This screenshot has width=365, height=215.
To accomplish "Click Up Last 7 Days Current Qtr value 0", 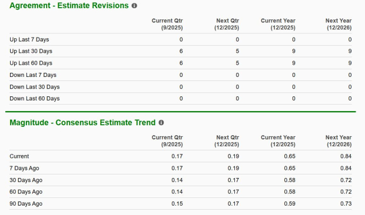I will coord(181,39).
